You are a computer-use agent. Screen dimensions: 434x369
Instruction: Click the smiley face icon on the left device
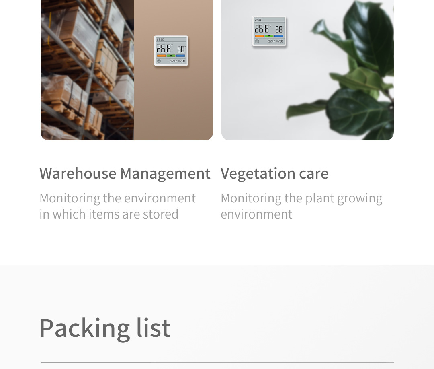coord(159,61)
